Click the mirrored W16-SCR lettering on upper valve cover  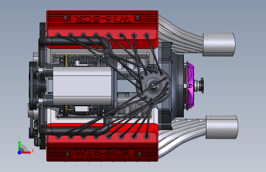tap(102, 19)
